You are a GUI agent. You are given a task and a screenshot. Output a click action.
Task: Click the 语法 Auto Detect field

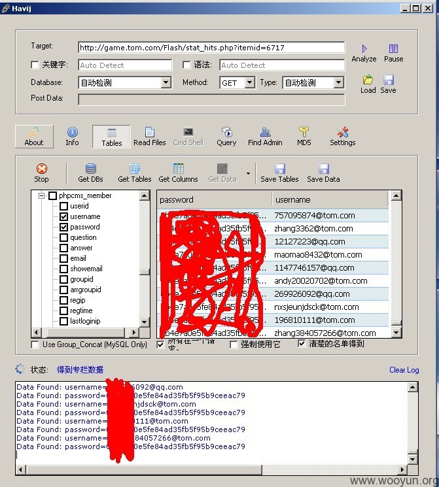pos(282,65)
